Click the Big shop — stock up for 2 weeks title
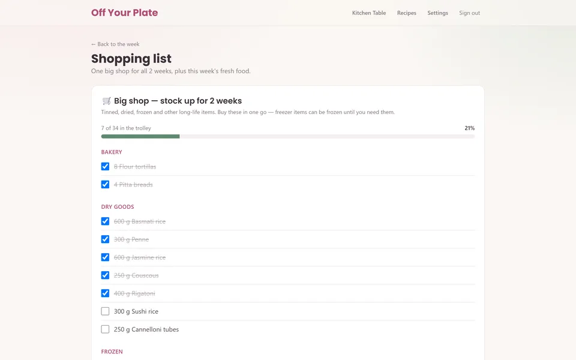 [178, 101]
